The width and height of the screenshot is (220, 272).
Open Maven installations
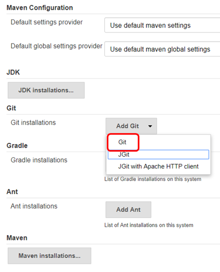pos(49,256)
